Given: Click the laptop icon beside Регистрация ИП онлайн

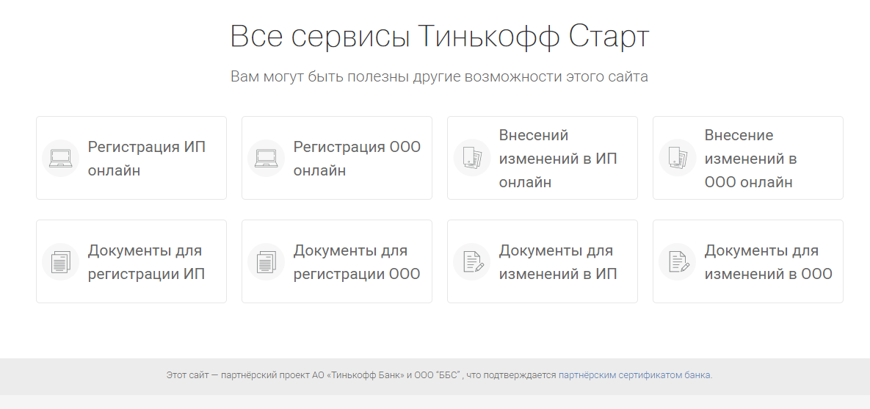Looking at the screenshot, I should [x=60, y=158].
